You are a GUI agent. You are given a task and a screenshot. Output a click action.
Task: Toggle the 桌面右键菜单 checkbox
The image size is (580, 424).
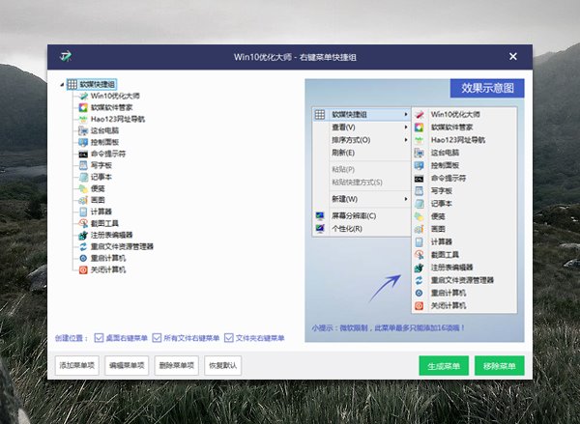click(x=100, y=338)
